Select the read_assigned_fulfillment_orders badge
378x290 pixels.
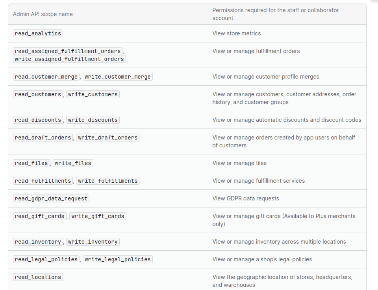click(67, 51)
